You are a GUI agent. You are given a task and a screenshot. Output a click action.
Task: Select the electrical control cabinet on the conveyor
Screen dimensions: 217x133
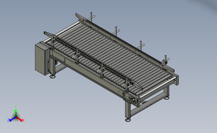(x=42, y=59)
